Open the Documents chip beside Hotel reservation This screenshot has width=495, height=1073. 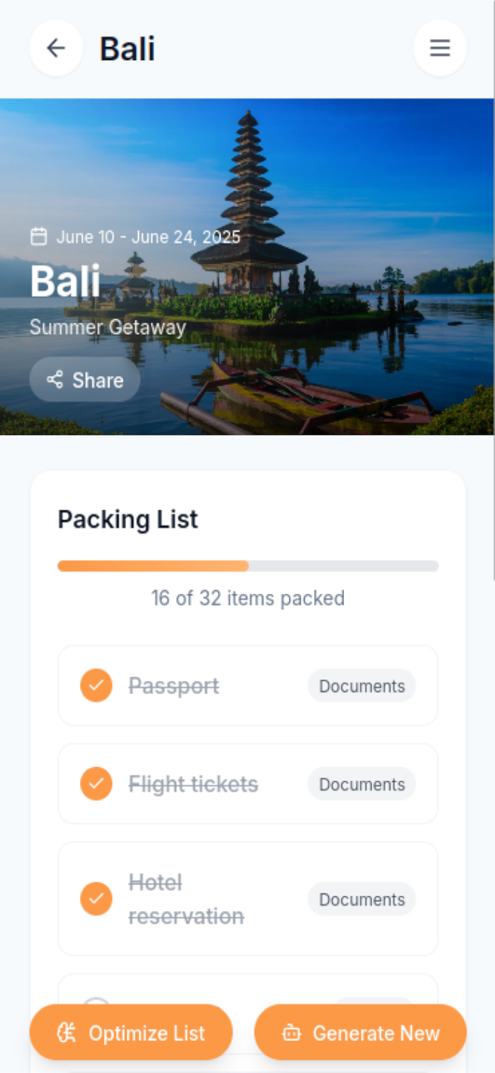click(361, 900)
